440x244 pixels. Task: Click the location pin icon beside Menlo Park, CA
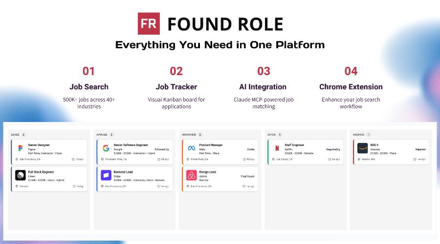tap(188, 159)
